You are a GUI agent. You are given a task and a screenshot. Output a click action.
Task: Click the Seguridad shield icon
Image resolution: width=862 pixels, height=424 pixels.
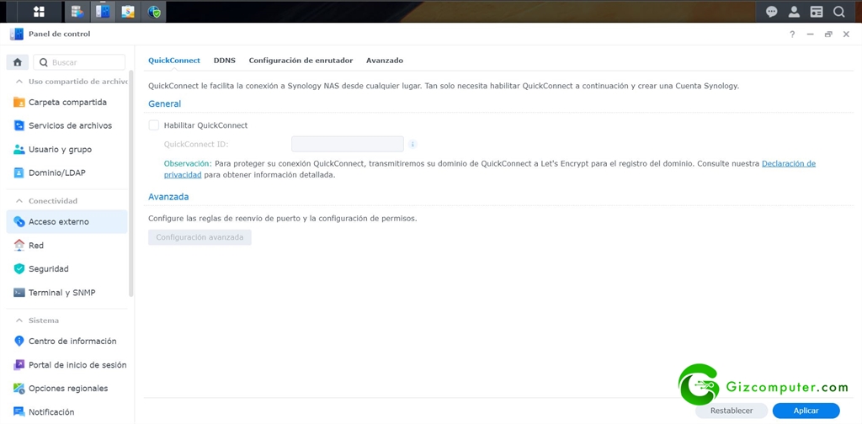click(19, 269)
